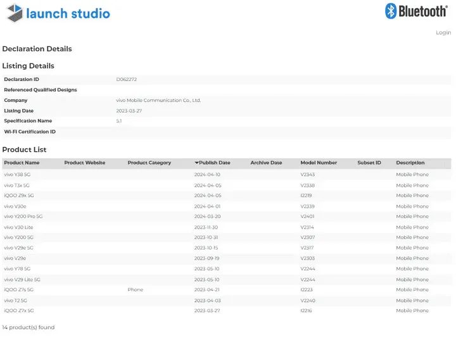This screenshot has height=340, width=456.
Task: Click model number 'I2219'
Action: (306, 196)
